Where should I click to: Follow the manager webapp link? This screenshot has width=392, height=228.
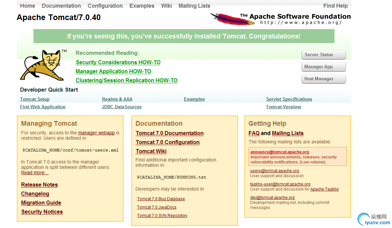tap(97, 133)
